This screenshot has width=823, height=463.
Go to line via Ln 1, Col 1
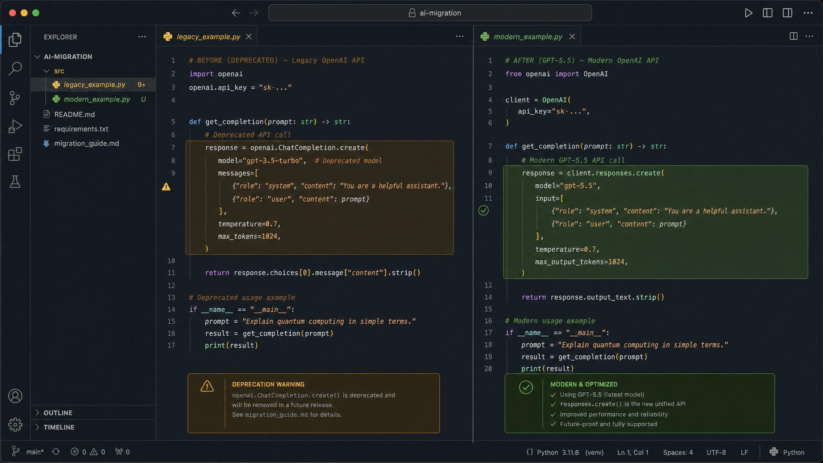633,452
